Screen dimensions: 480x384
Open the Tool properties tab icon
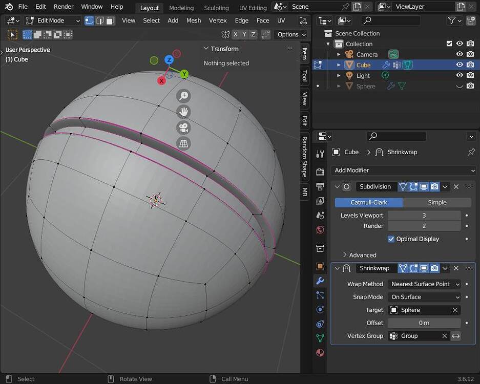tap(320, 154)
